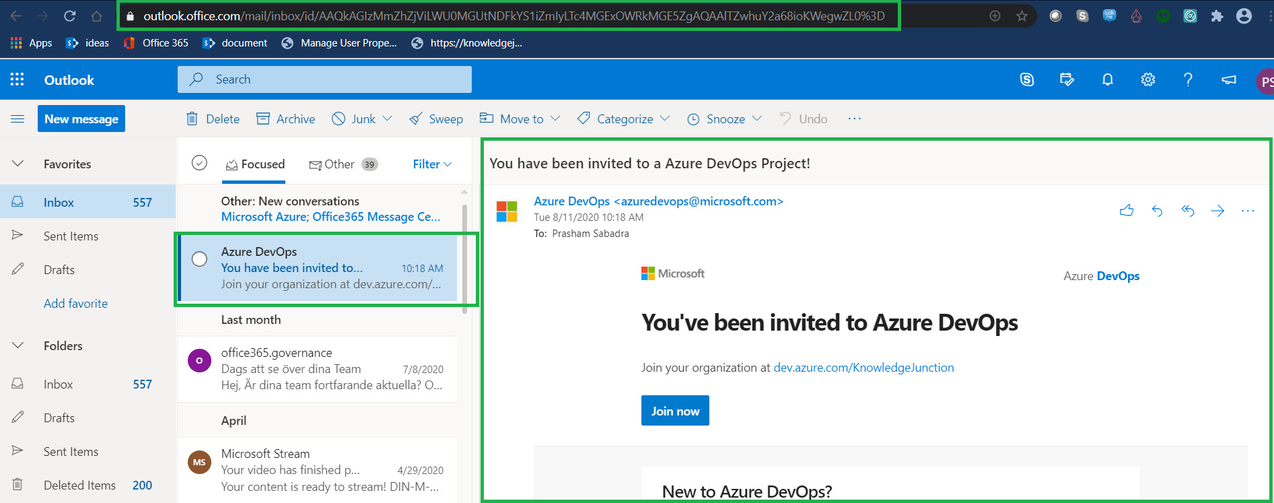This screenshot has height=503, width=1274.
Task: Open the Outlook app launcher grid
Action: [17, 79]
